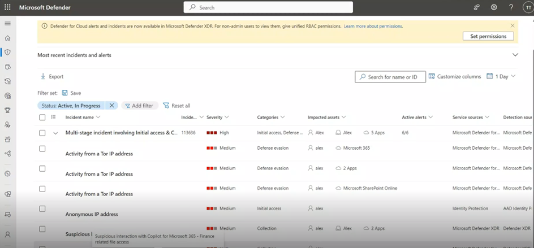Sort by Incident name column
Viewport: 534px width, 248px height.
click(x=83, y=118)
